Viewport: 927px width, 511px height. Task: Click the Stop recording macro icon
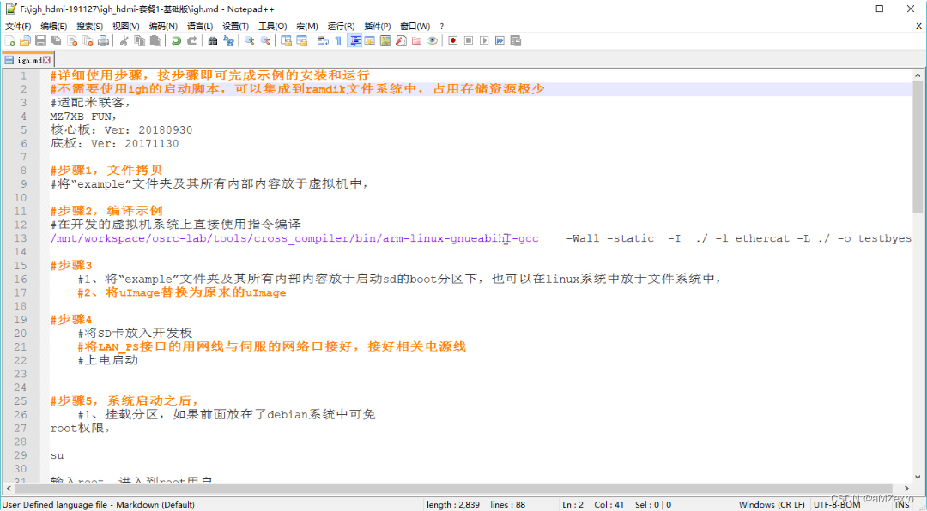point(469,41)
